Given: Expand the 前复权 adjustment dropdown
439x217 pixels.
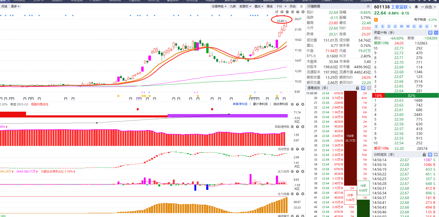Looking at the screenshot, I should pyautogui.click(x=245, y=6).
